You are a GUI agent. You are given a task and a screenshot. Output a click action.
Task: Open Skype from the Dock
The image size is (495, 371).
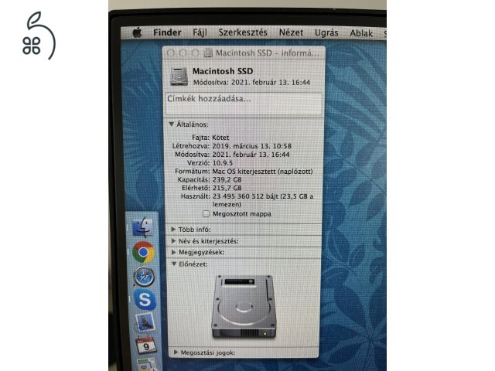[145, 300]
